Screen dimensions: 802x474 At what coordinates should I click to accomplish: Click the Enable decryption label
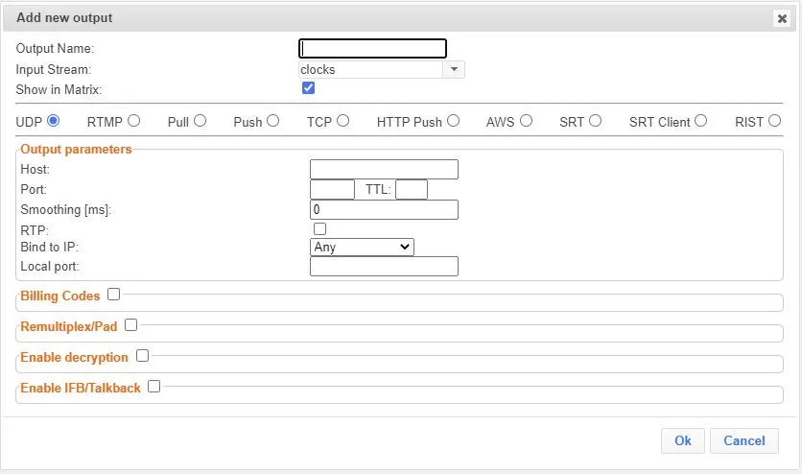tap(74, 357)
